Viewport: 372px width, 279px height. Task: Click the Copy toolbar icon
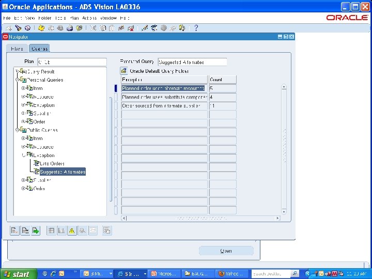[x=102, y=28]
